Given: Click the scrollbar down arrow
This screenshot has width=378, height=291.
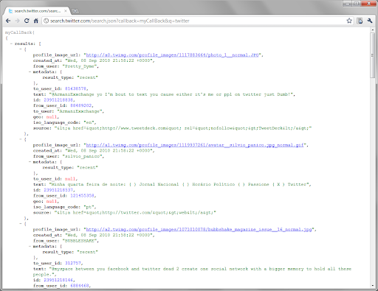Looking at the screenshot, I should click(373, 286).
